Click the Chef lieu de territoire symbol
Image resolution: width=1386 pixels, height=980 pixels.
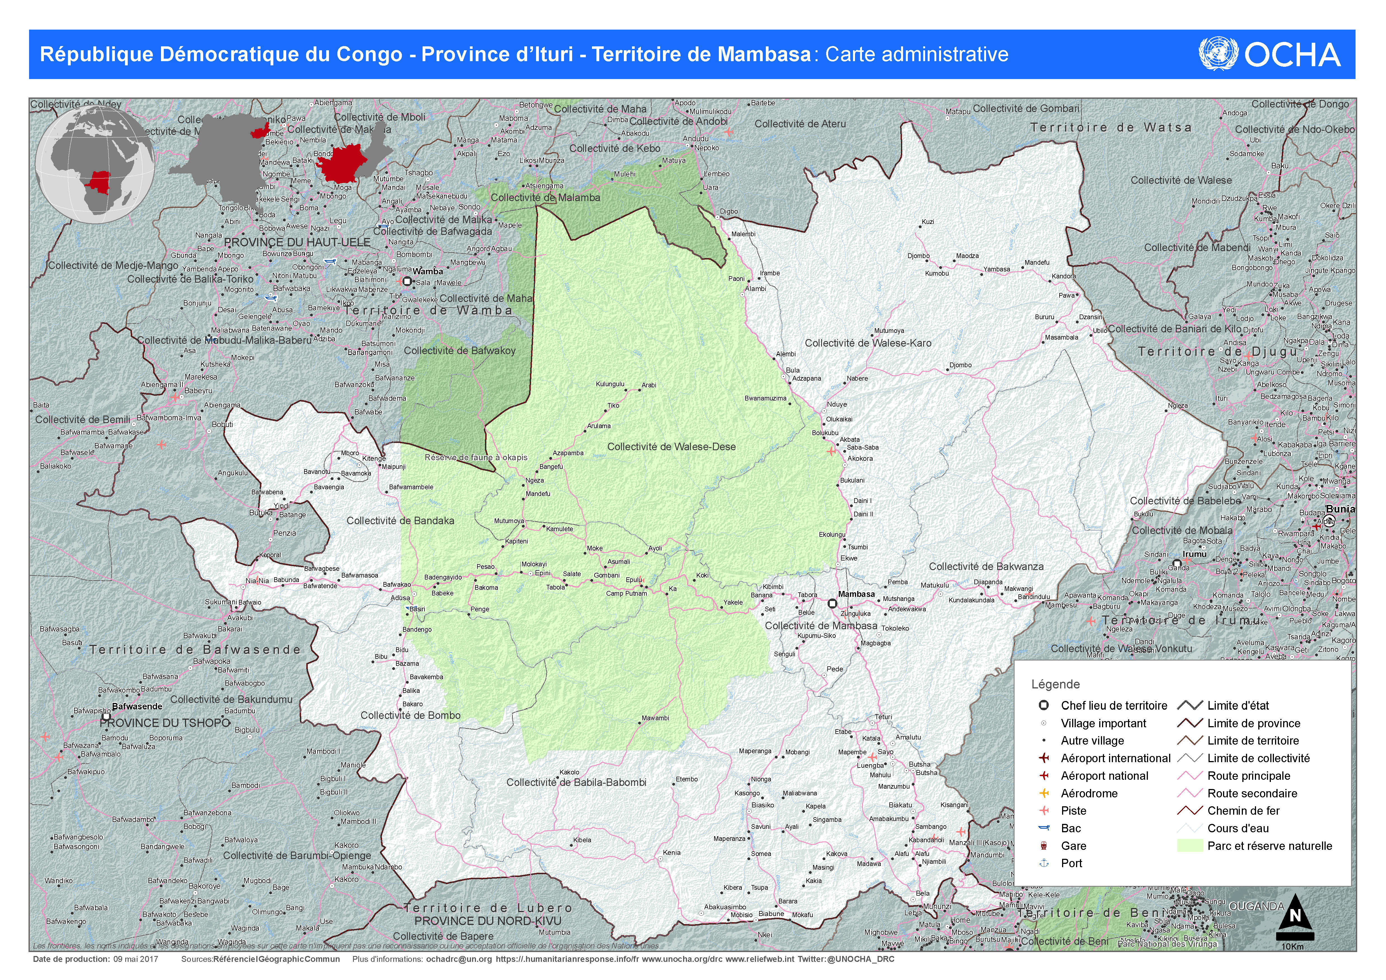(x=1044, y=705)
